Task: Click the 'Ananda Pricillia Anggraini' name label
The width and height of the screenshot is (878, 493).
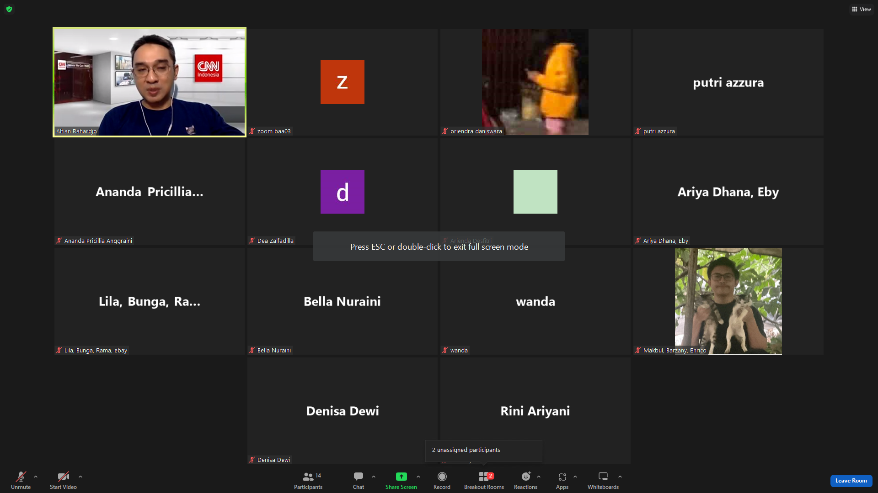Action: tap(98, 241)
